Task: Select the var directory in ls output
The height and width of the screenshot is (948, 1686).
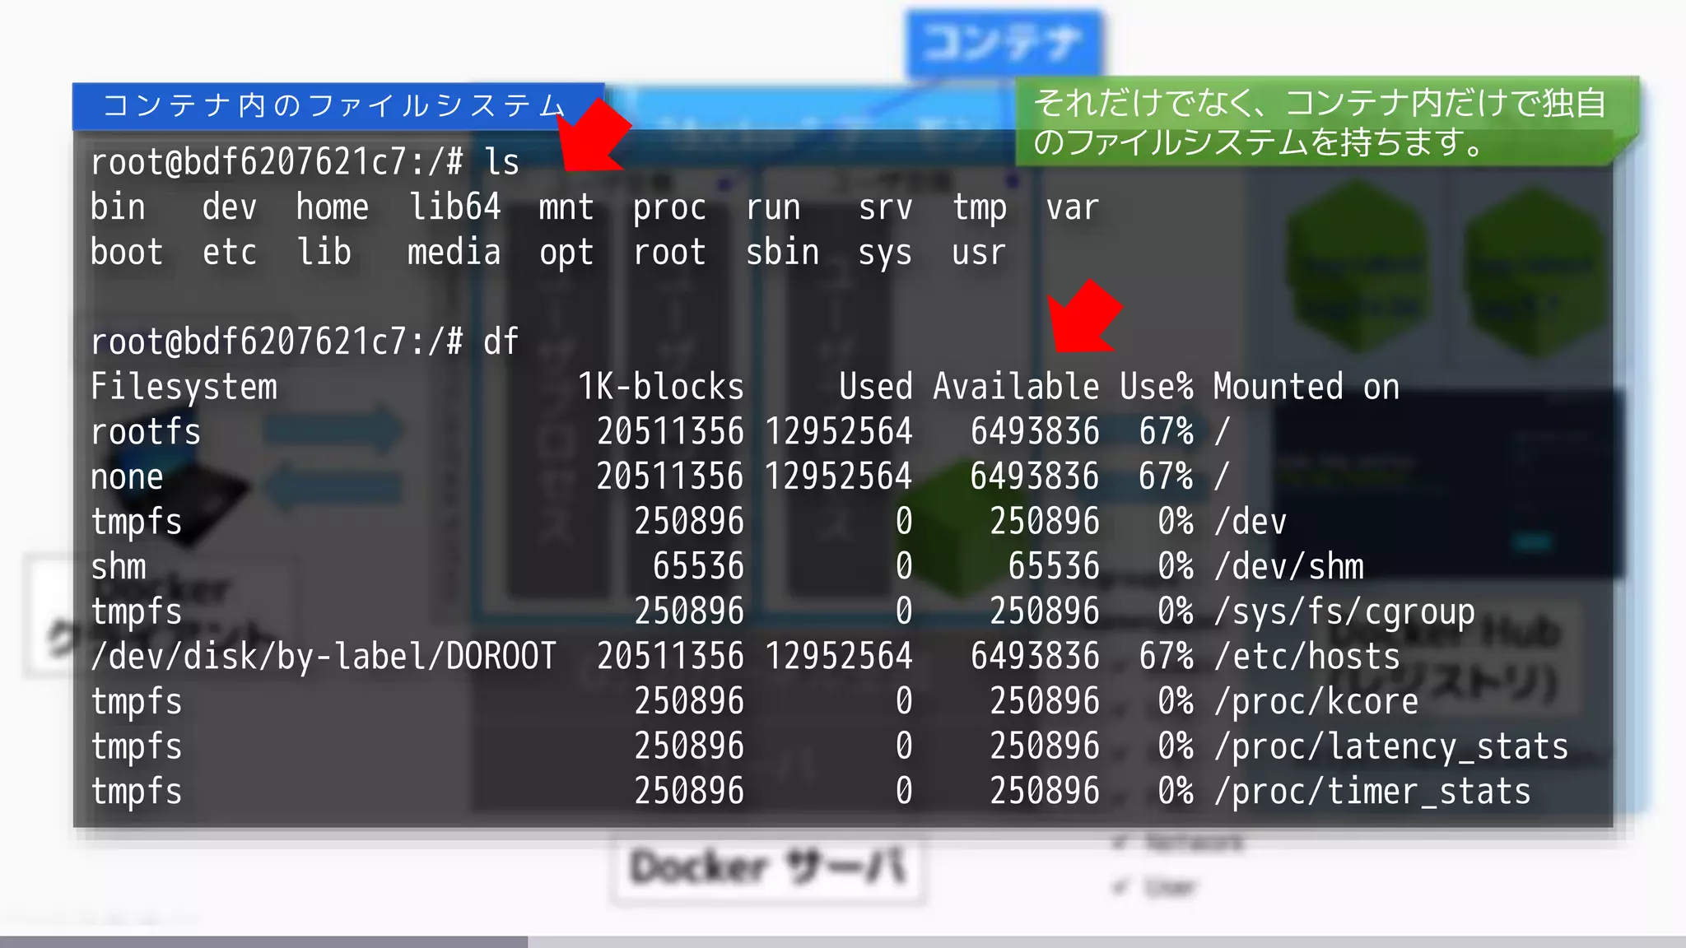Action: point(1073,208)
